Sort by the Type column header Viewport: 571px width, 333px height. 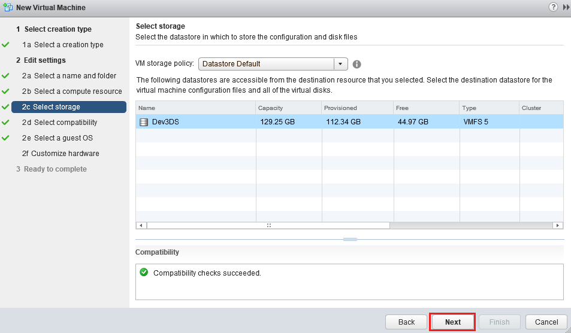(490, 108)
